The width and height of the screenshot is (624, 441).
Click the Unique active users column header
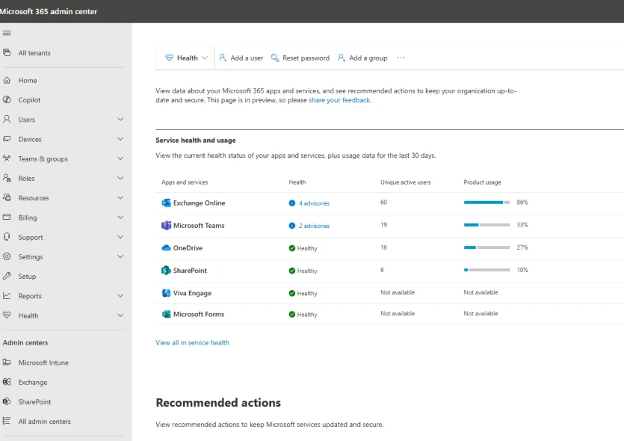click(x=406, y=182)
